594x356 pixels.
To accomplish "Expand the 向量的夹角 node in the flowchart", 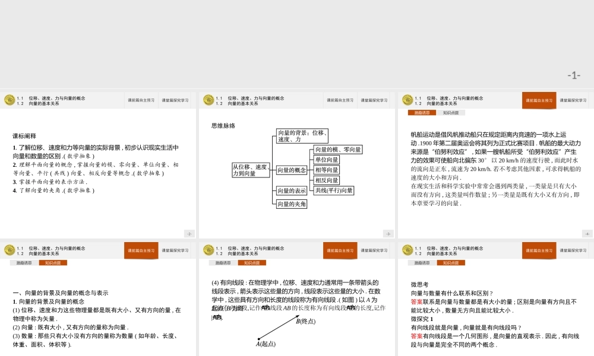I will tap(292, 203).
